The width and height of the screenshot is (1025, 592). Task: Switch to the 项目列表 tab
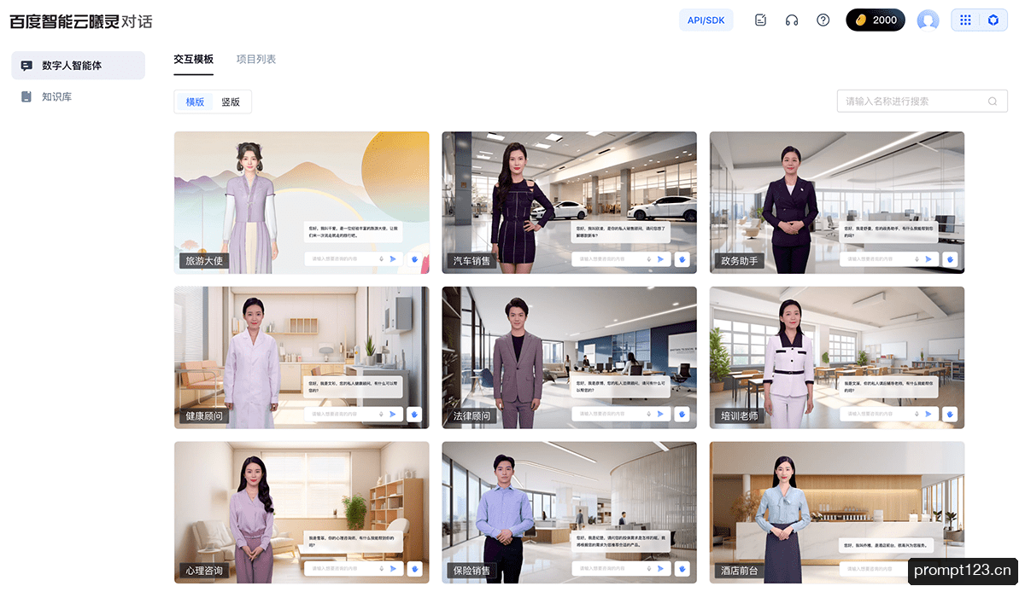tap(256, 60)
